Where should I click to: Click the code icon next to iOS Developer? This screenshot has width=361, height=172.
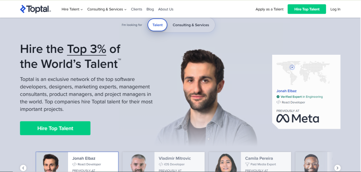pos(161,164)
